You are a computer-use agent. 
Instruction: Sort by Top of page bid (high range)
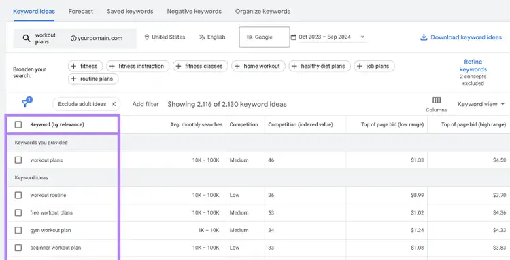tap(473, 124)
